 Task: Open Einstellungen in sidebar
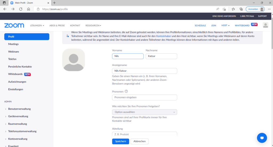pyautogui.click(x=16, y=89)
